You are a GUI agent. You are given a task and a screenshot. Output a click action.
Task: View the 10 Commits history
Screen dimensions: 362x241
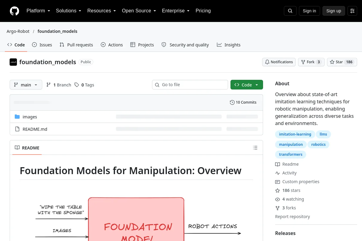coord(243,102)
